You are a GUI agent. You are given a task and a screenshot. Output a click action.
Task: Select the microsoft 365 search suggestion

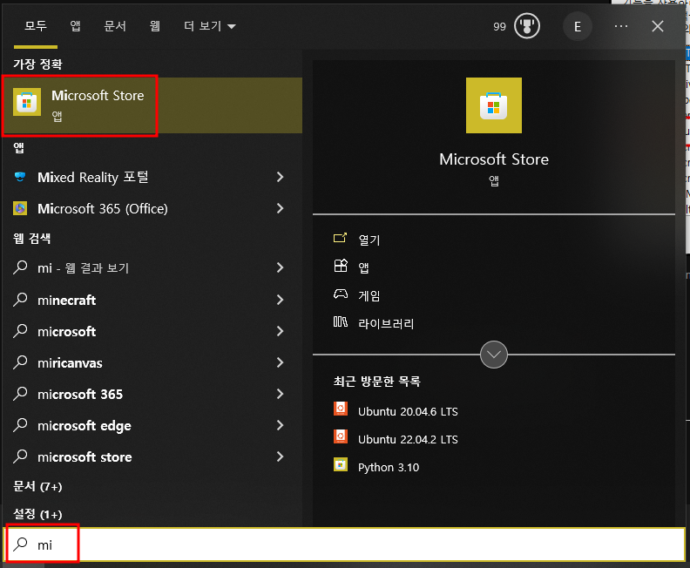click(x=80, y=395)
